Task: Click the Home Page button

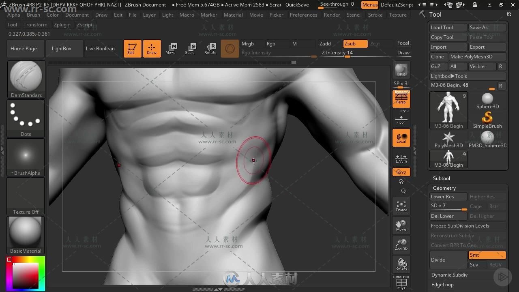Action: tap(24, 49)
